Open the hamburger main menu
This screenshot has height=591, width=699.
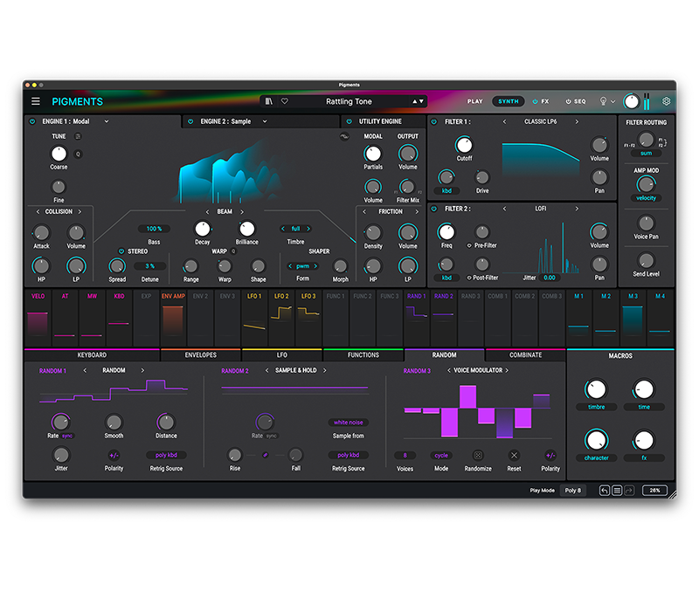pos(36,101)
